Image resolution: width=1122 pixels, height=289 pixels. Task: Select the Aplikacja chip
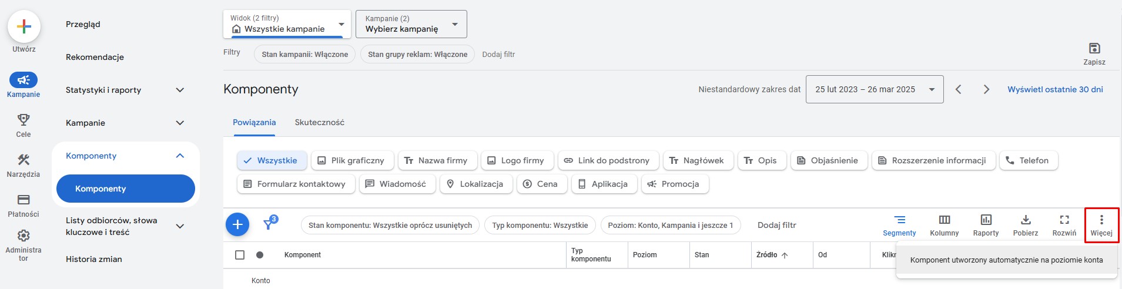pos(604,184)
